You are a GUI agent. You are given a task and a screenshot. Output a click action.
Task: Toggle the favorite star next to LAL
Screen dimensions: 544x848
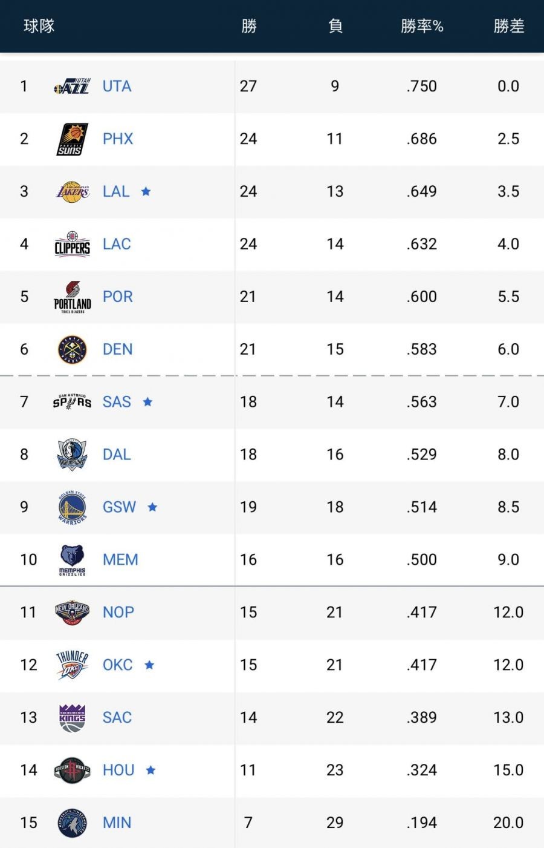click(x=146, y=192)
